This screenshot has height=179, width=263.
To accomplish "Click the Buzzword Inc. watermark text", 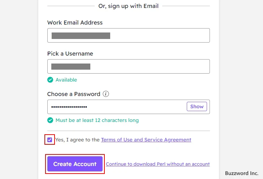I will [242, 173].
